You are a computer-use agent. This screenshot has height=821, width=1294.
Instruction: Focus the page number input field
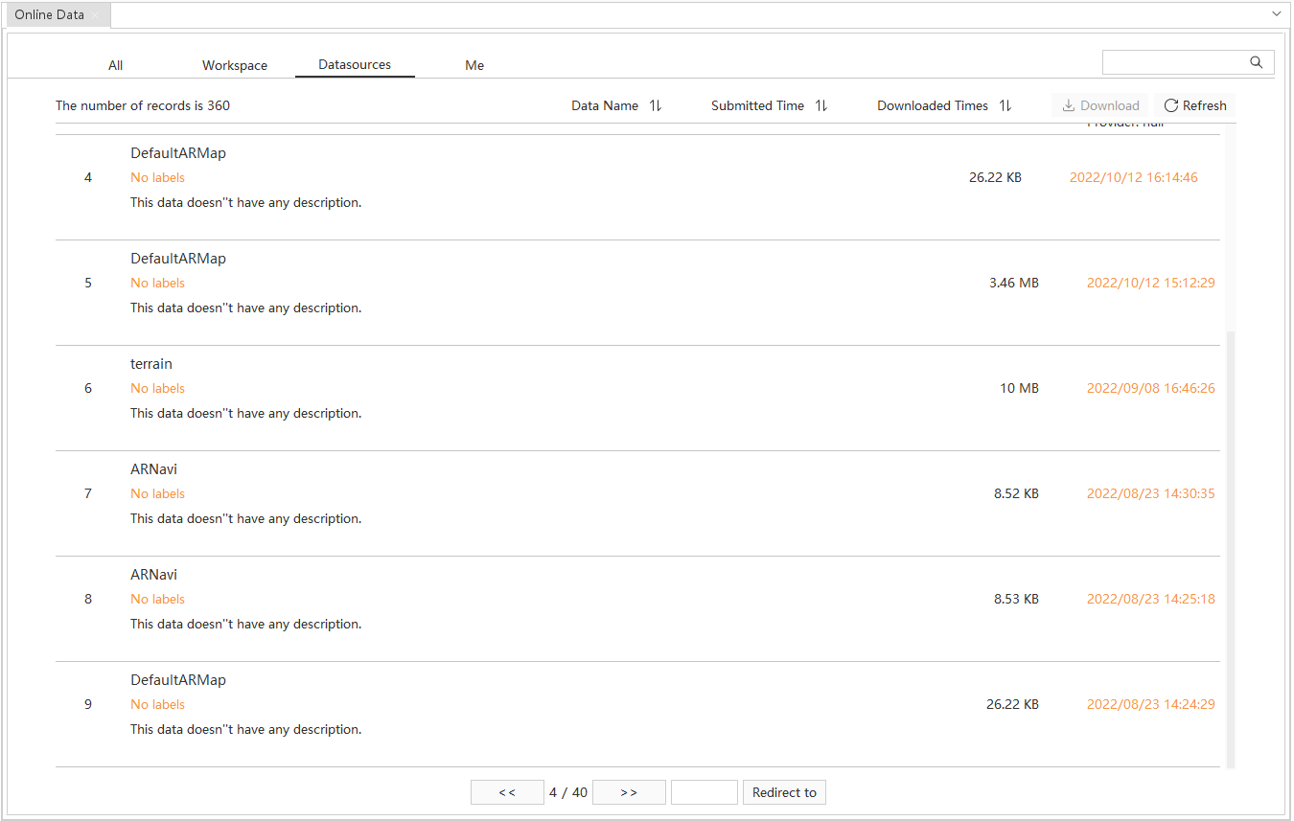pos(704,792)
